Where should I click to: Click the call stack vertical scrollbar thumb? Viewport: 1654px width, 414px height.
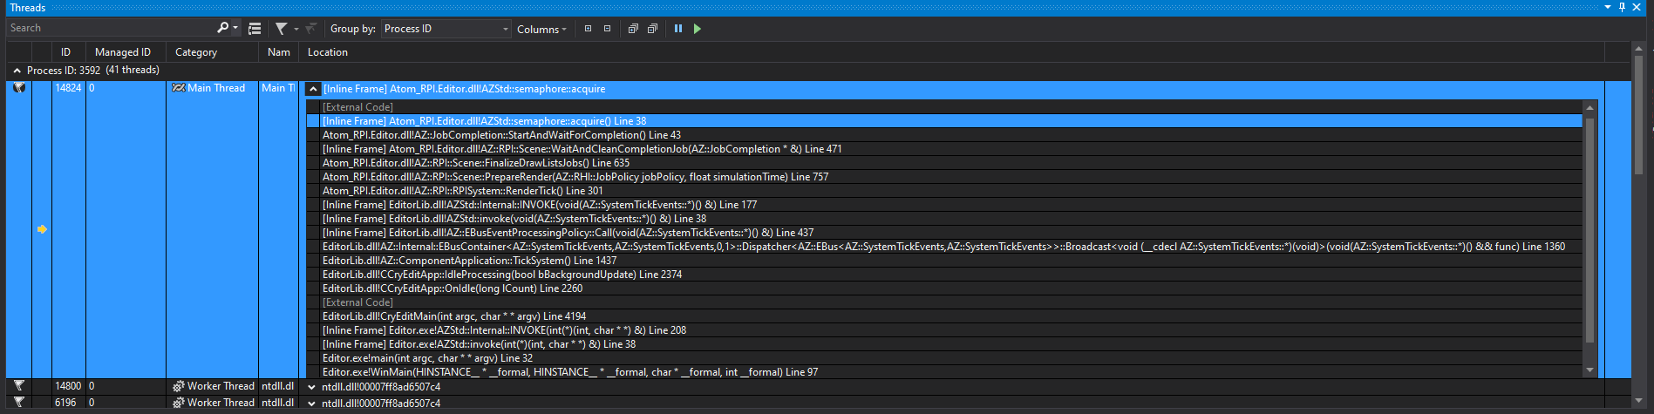click(1589, 229)
